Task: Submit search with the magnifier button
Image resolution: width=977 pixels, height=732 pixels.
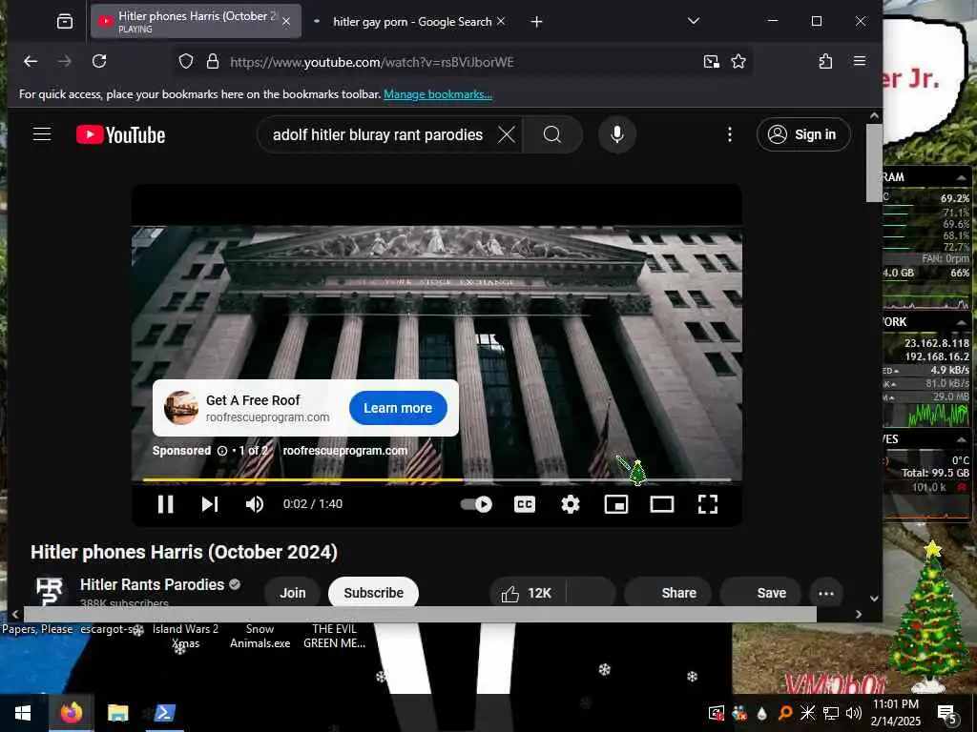Action: point(552,134)
